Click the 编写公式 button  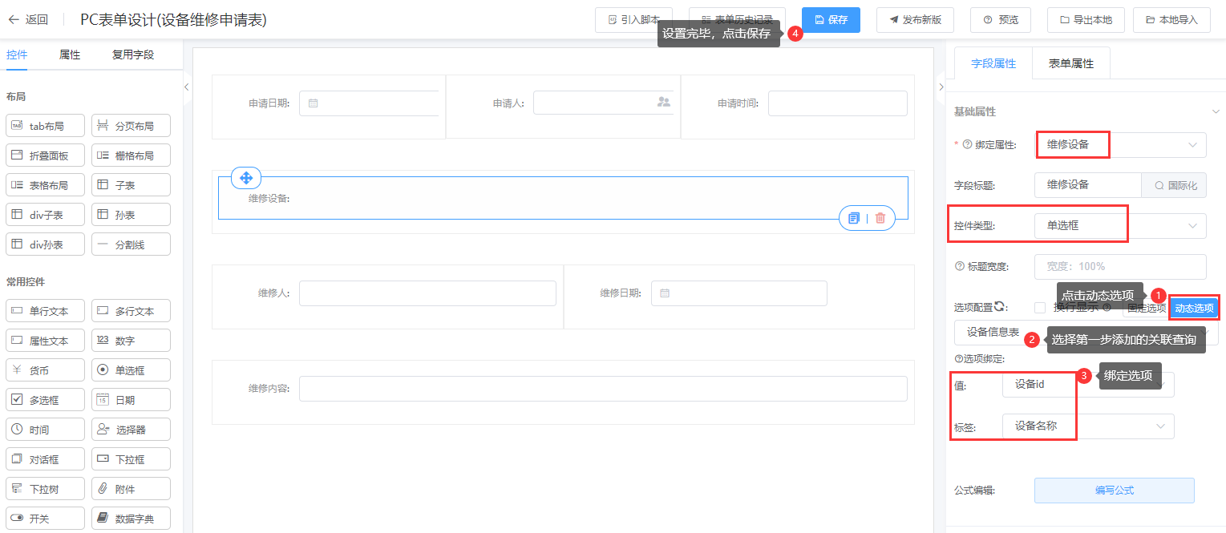(x=1115, y=491)
